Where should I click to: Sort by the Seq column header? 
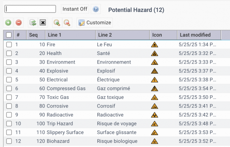pyautogui.click(x=36, y=35)
